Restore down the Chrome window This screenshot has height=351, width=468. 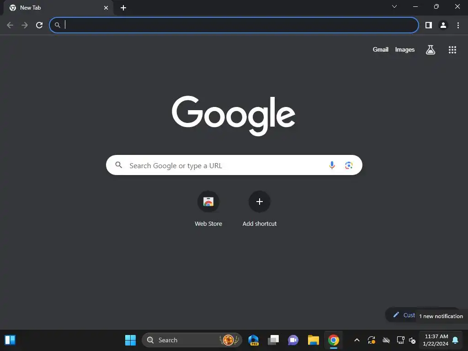436,6
